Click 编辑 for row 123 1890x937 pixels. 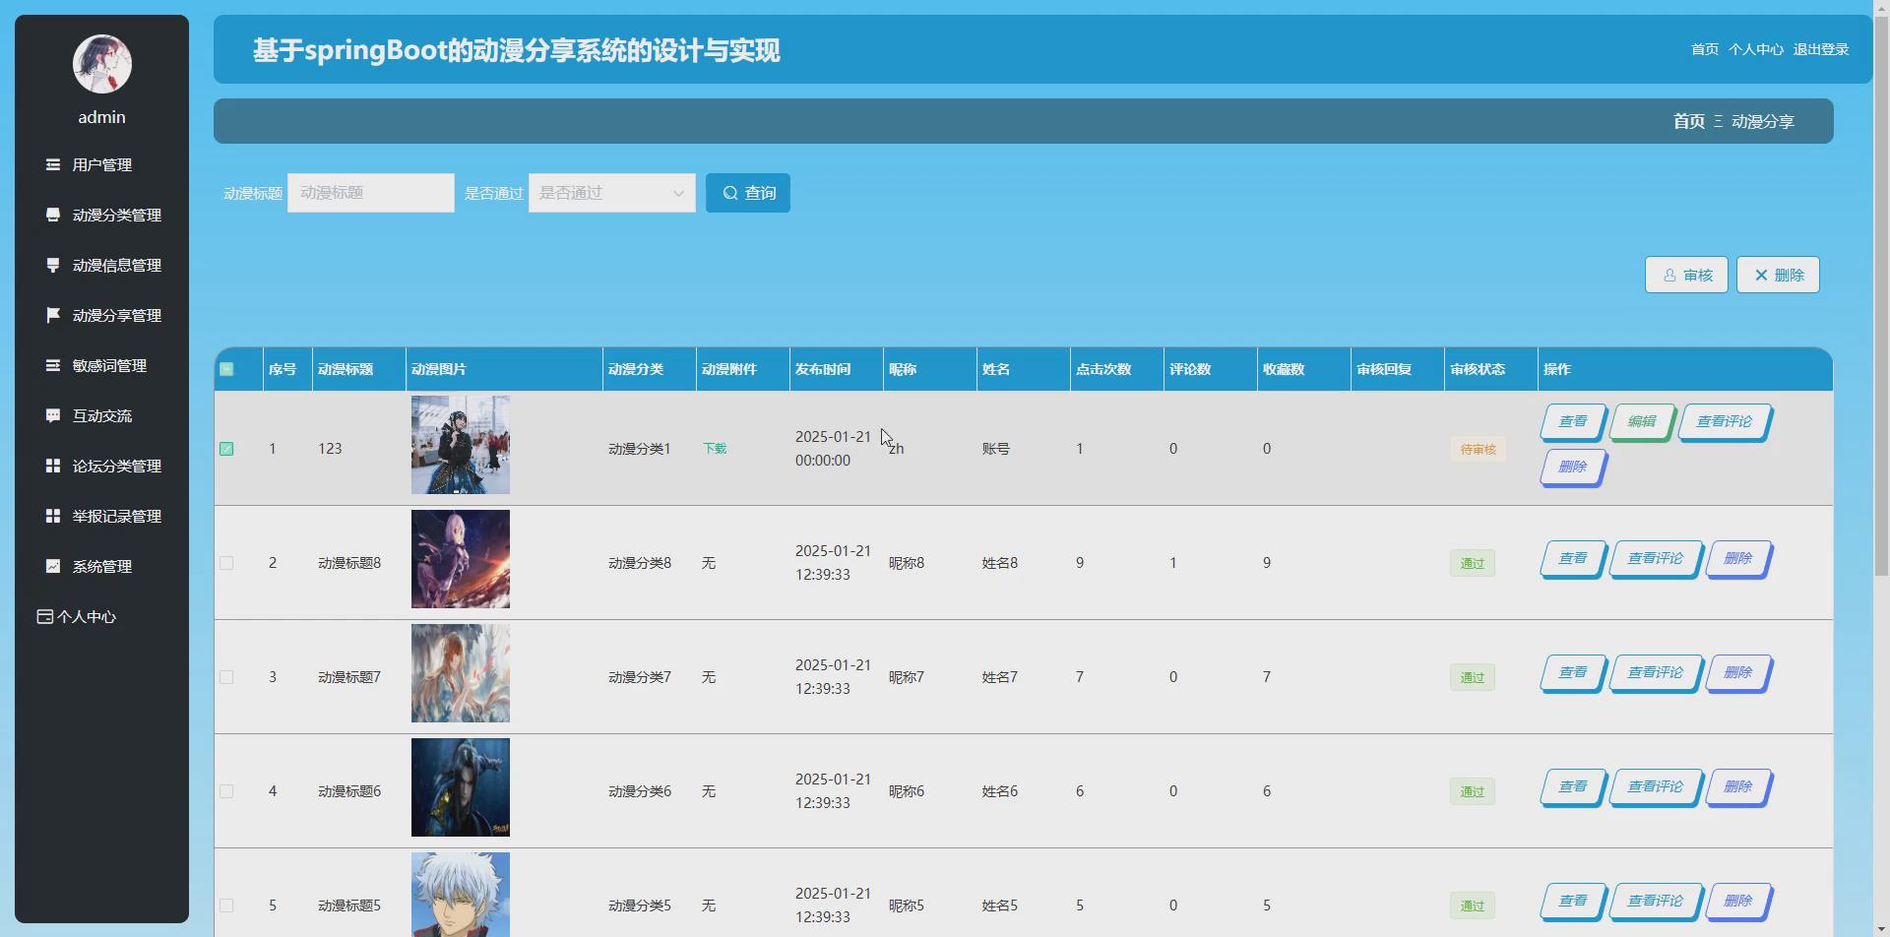tap(1642, 422)
